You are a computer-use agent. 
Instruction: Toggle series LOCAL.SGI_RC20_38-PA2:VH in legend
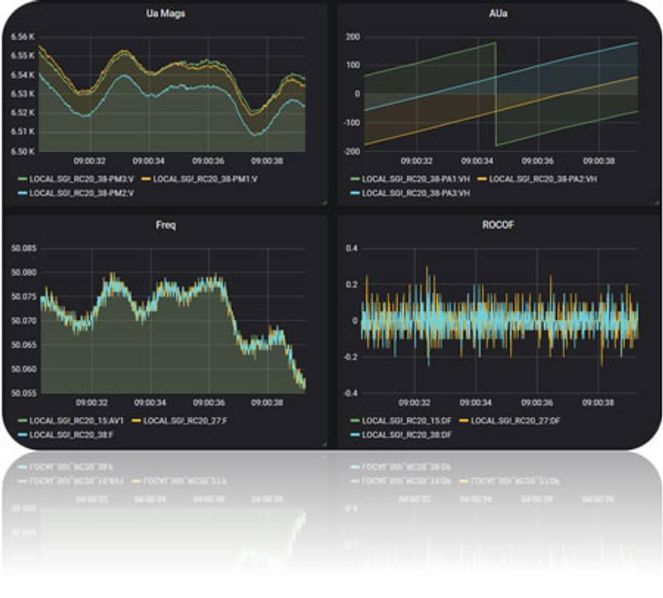[543, 179]
